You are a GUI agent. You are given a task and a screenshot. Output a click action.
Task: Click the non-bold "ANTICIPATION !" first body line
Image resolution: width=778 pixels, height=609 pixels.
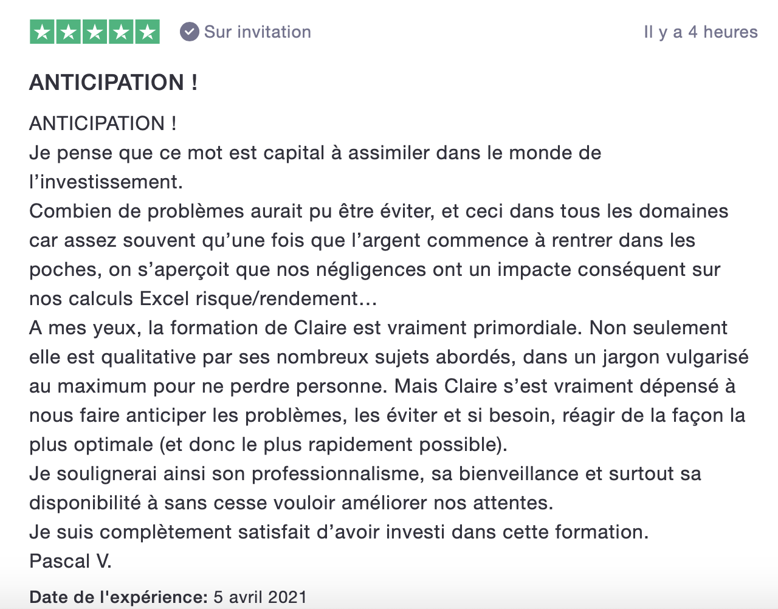tap(103, 123)
